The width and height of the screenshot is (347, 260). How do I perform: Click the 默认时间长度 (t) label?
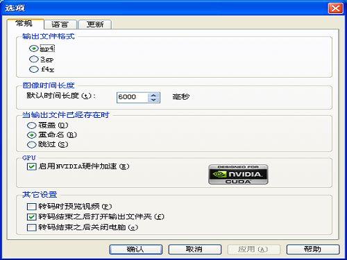tap(61, 96)
